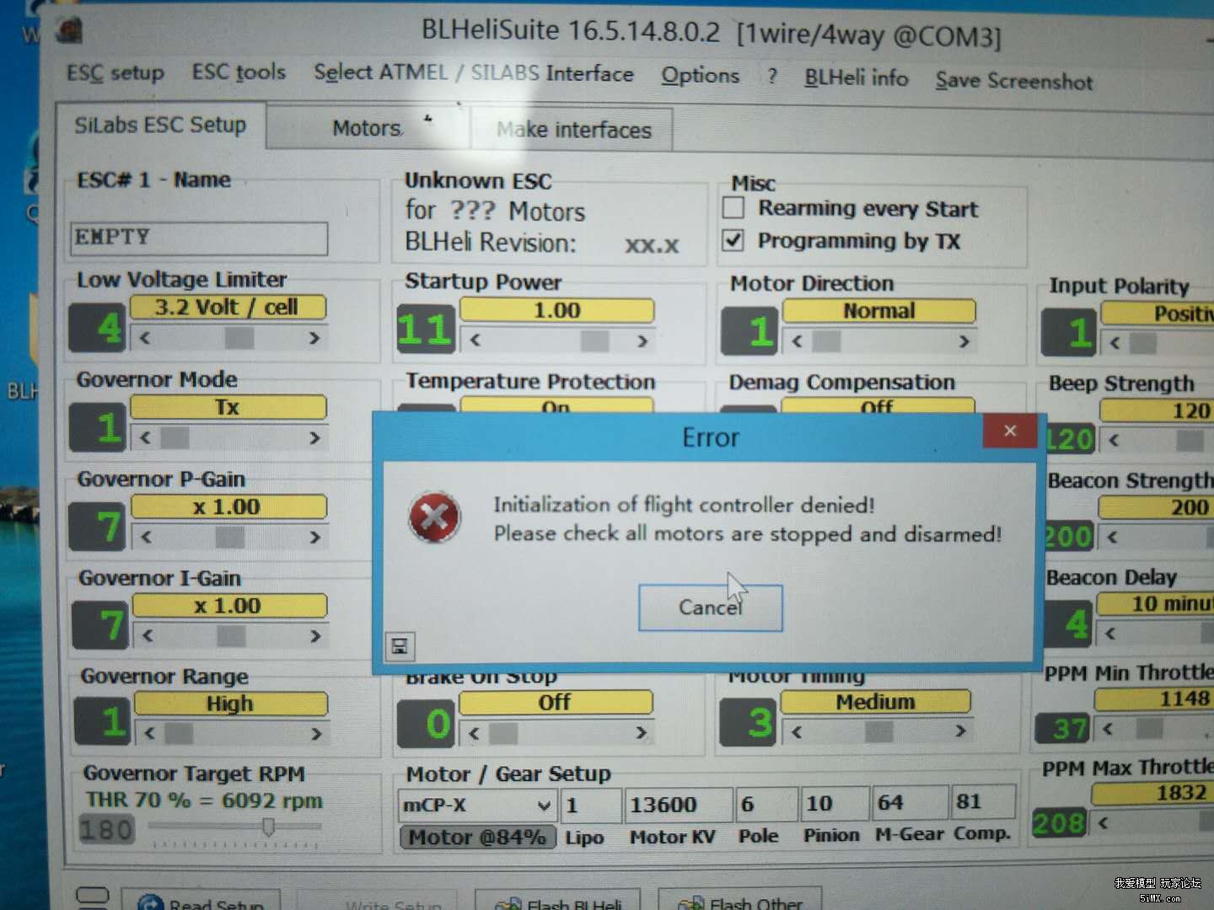Click the Low Voltage Limiter value 3.2 Volt / cell

[226, 307]
